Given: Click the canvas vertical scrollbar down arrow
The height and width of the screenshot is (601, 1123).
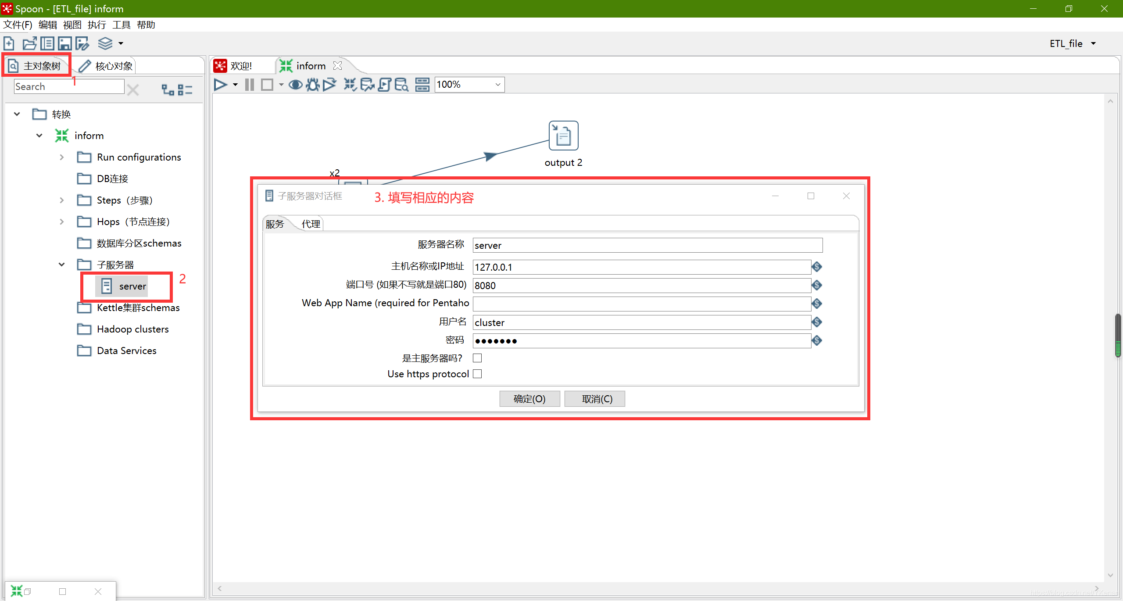Looking at the screenshot, I should [x=1110, y=575].
